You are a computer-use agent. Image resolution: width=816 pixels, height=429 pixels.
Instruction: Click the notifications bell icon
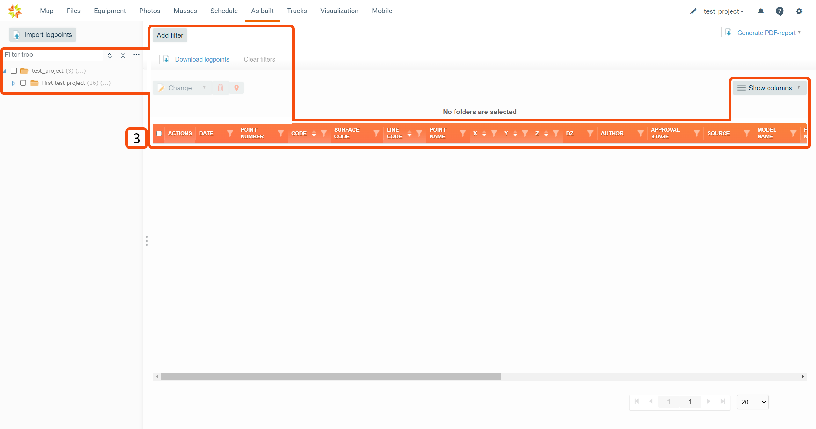click(x=761, y=11)
